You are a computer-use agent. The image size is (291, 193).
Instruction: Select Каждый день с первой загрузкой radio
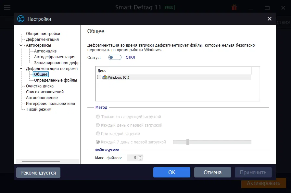(x=98, y=125)
